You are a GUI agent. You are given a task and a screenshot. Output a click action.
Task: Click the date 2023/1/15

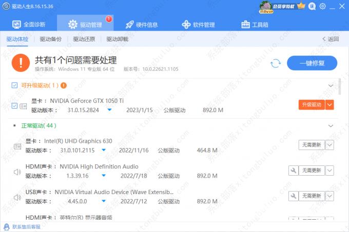coord(140,110)
